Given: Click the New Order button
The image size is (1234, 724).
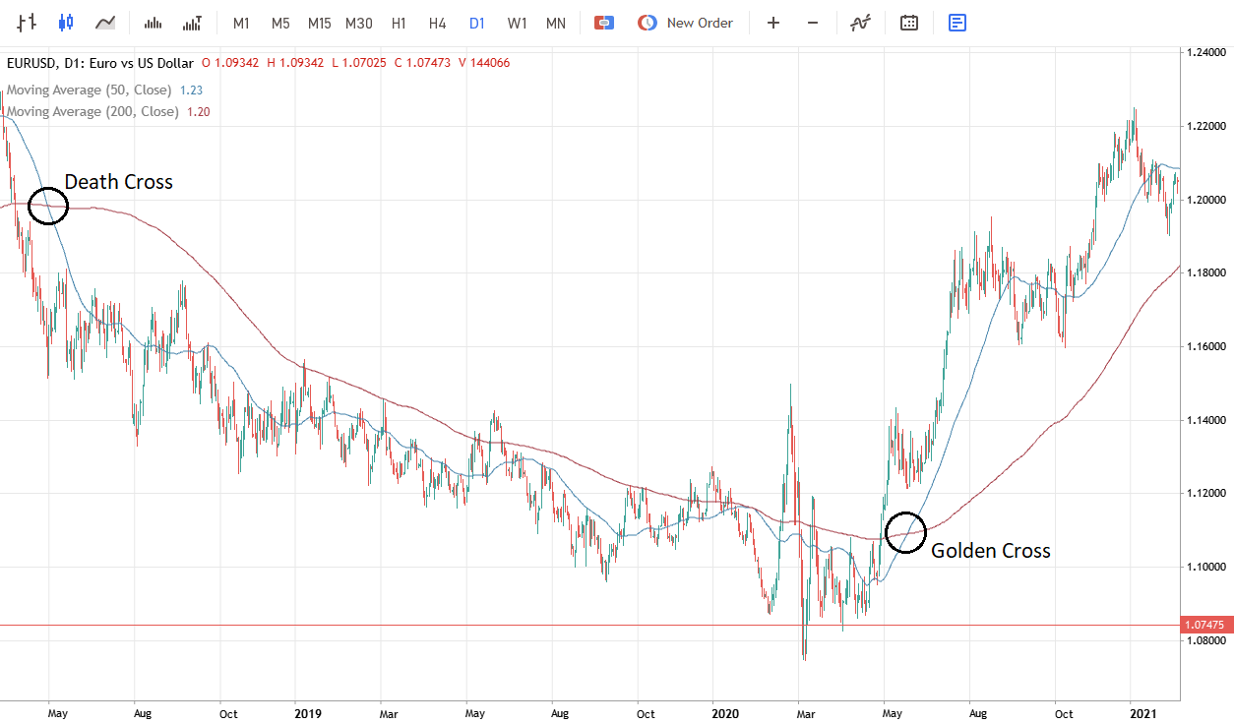Looking at the screenshot, I should coord(686,22).
